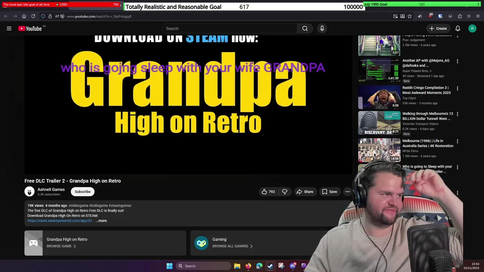Open the Steam store link in description
484x272 pixels.
pyautogui.click(x=60, y=221)
